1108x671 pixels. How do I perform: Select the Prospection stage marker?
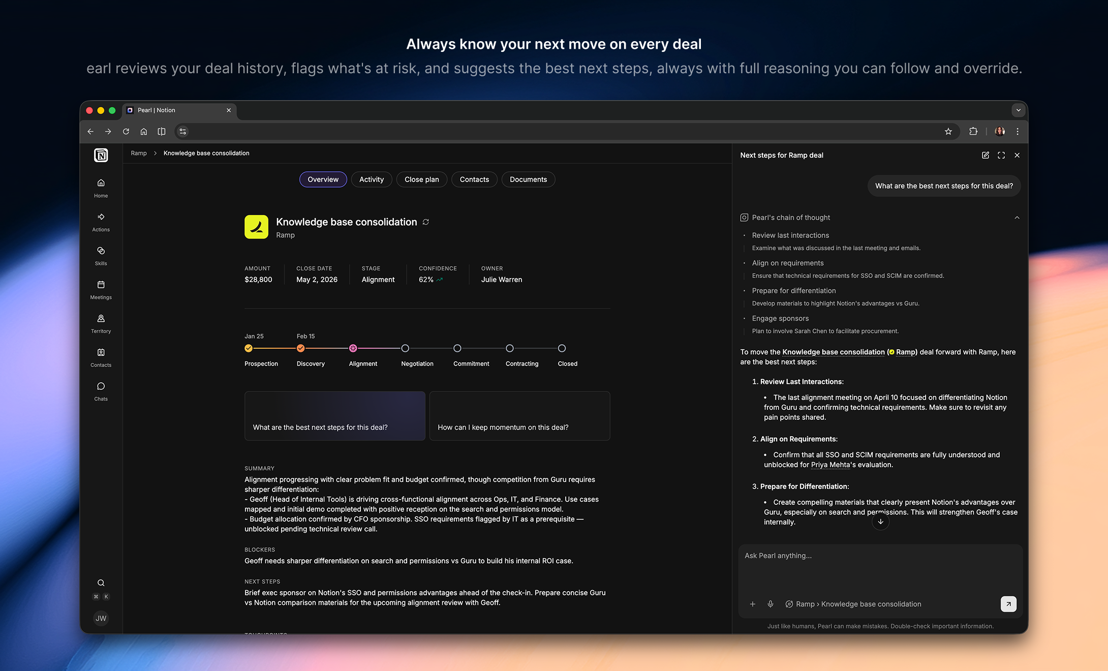click(249, 348)
